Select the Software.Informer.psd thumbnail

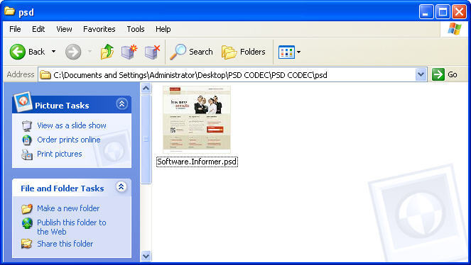(x=197, y=120)
